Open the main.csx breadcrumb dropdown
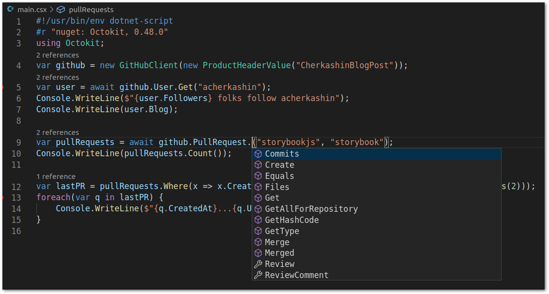Viewport: 549px width, 294px height. tap(31, 9)
